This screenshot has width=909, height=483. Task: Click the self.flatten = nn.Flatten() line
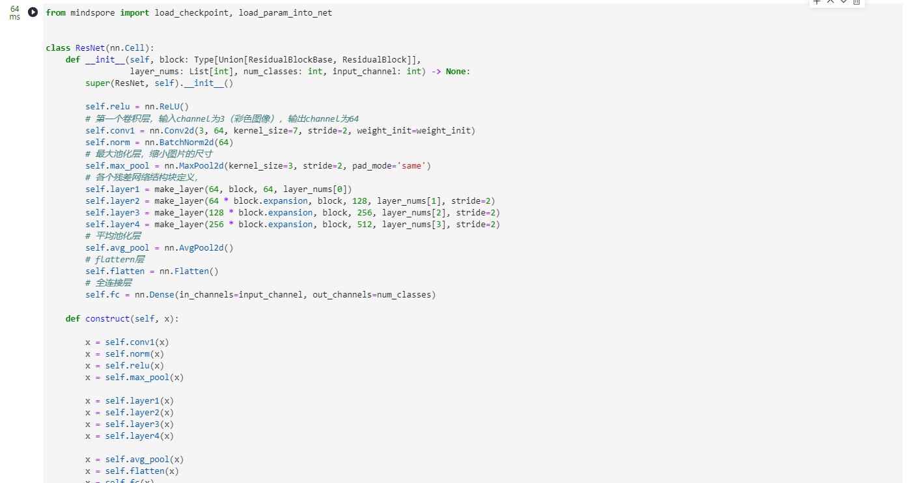152,271
